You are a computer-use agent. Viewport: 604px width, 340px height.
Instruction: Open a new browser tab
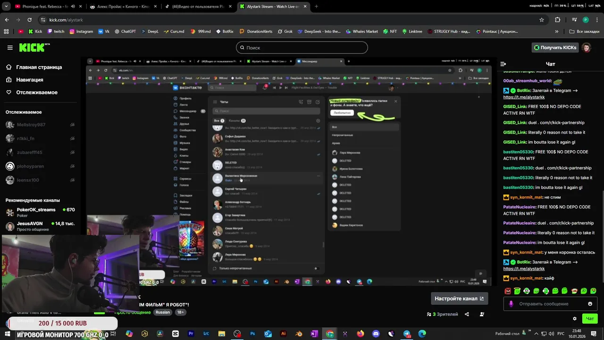point(316,7)
